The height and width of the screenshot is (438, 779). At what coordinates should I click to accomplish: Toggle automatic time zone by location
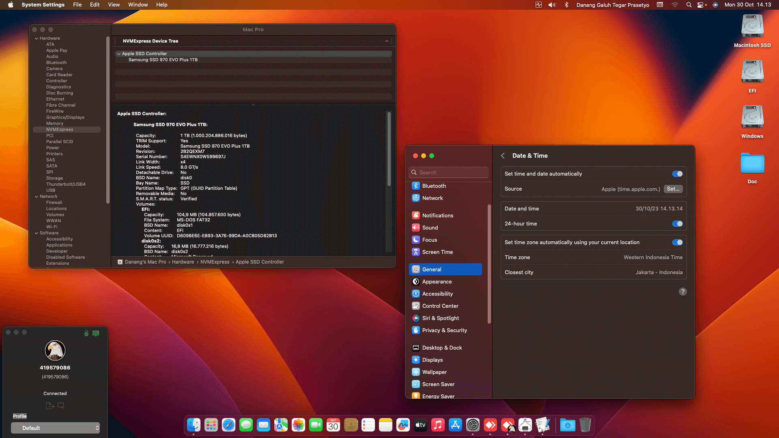pos(677,242)
